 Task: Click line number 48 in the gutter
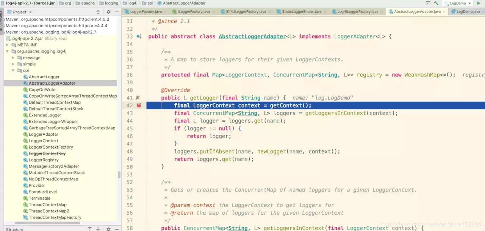pyautogui.click(x=129, y=151)
